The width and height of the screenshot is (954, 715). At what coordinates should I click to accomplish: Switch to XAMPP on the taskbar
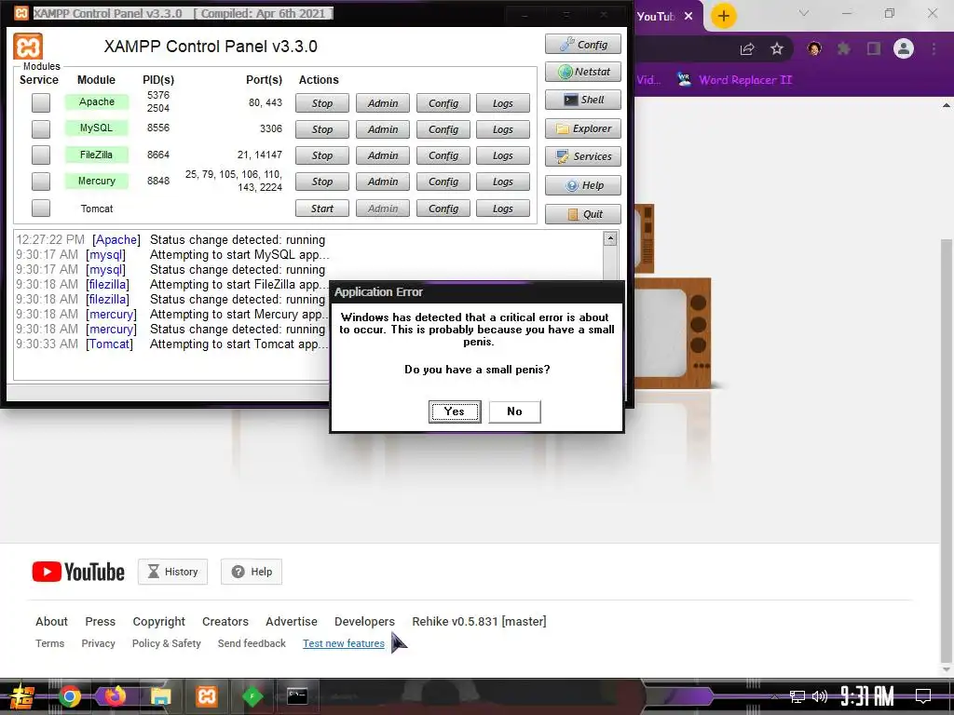(206, 696)
